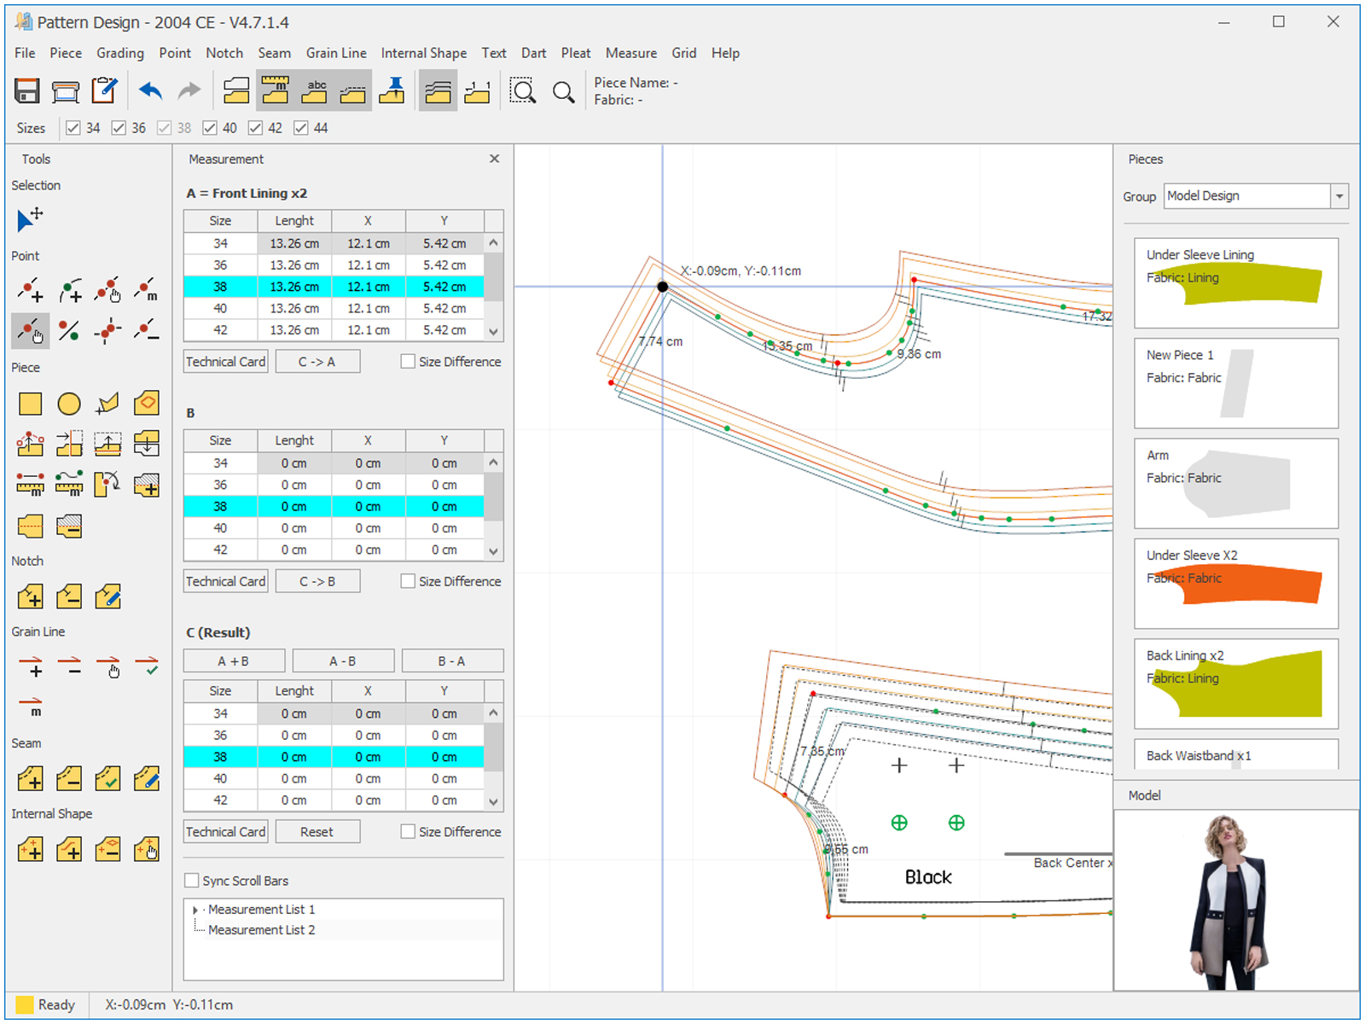Uncheck size 34 checkbox
Screen dimensions: 1365x1024
(x=73, y=128)
